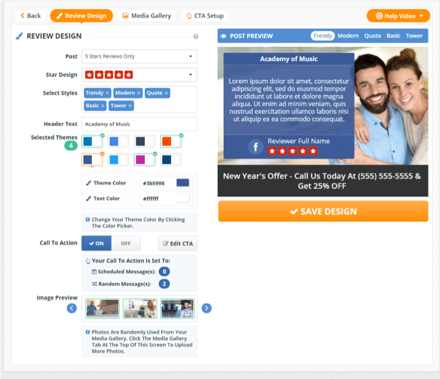Remove the Tower style tag
Viewport: 440px width, 379px height.
point(130,106)
